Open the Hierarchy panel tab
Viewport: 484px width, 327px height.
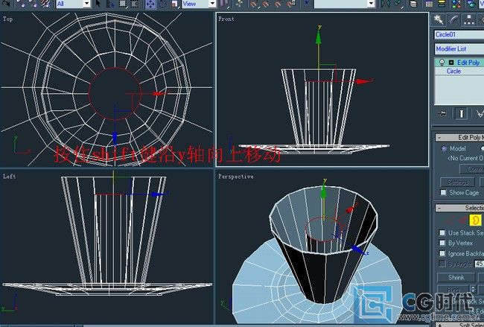point(468,20)
